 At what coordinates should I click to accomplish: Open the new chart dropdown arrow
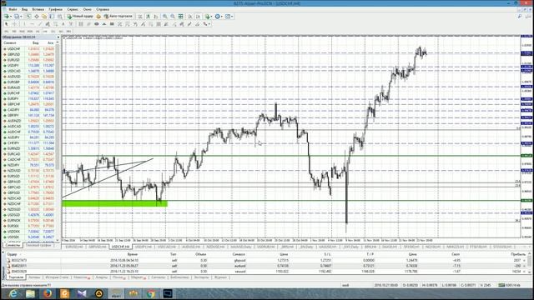11,17
